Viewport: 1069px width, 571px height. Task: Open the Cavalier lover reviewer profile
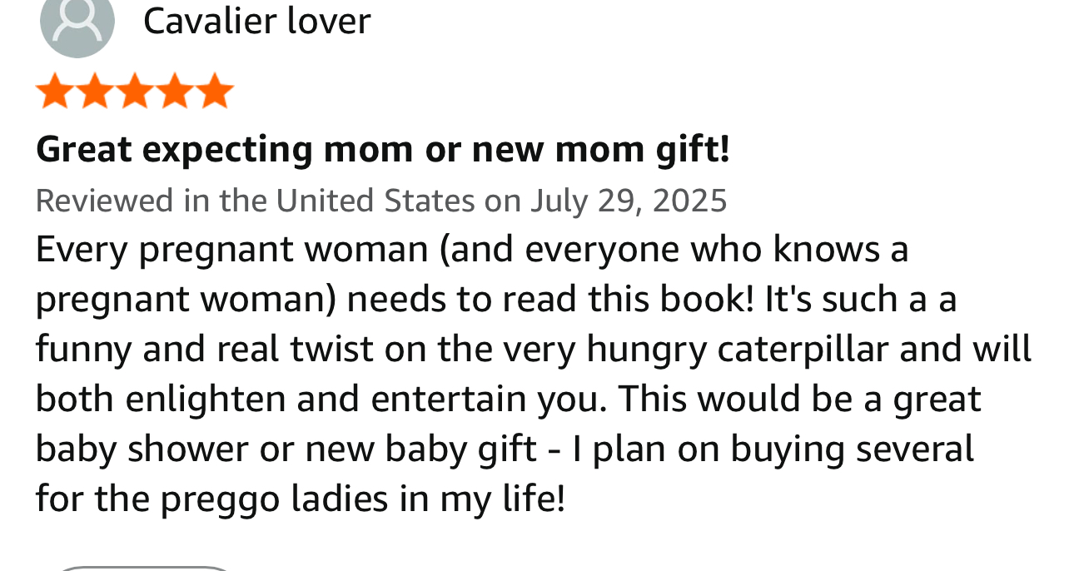[x=256, y=20]
